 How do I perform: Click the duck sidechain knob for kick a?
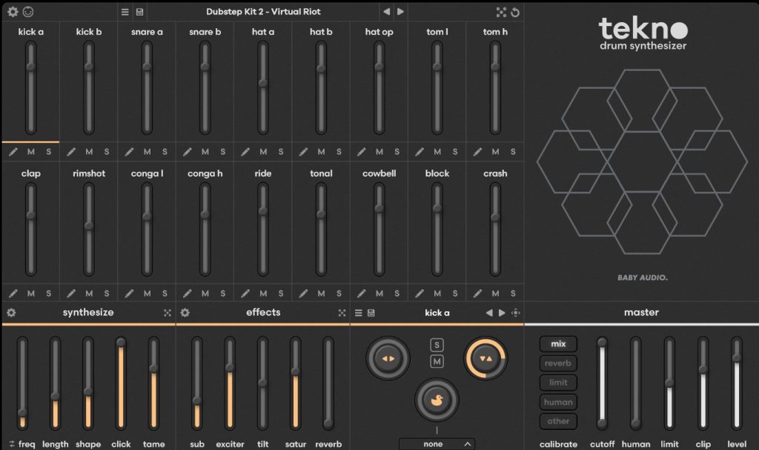437,400
